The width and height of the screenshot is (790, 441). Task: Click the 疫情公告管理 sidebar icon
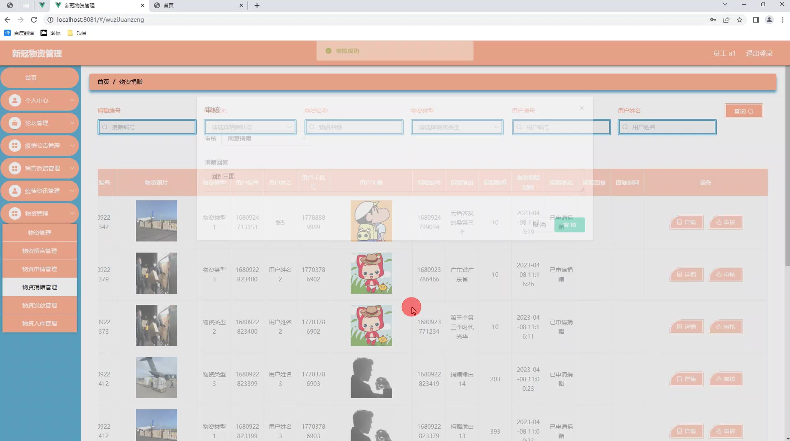pyautogui.click(x=15, y=146)
